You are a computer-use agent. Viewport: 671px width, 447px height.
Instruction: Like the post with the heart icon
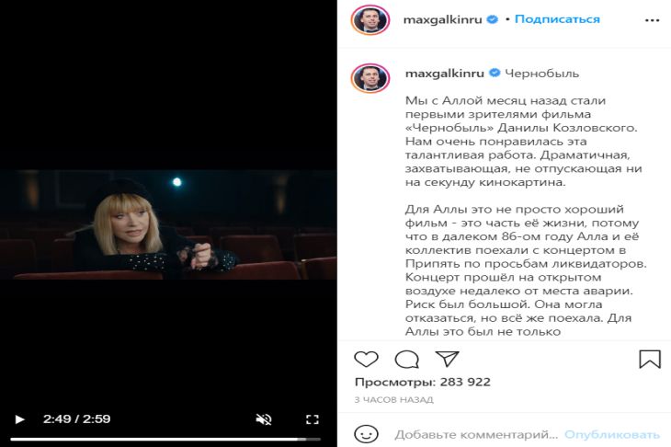(367, 359)
